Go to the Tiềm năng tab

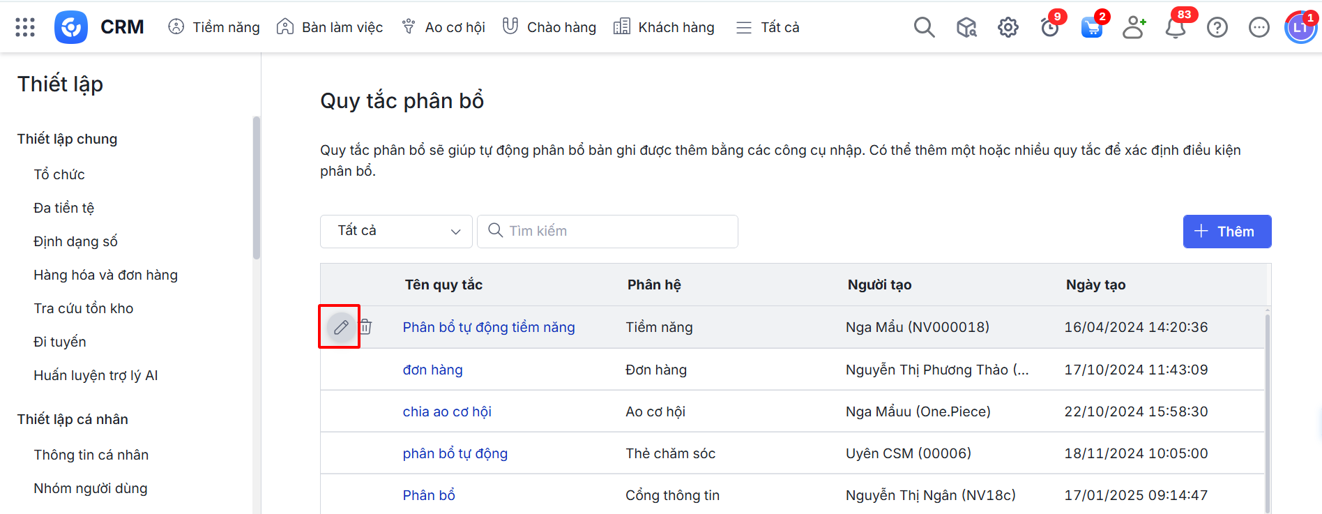coord(214,27)
